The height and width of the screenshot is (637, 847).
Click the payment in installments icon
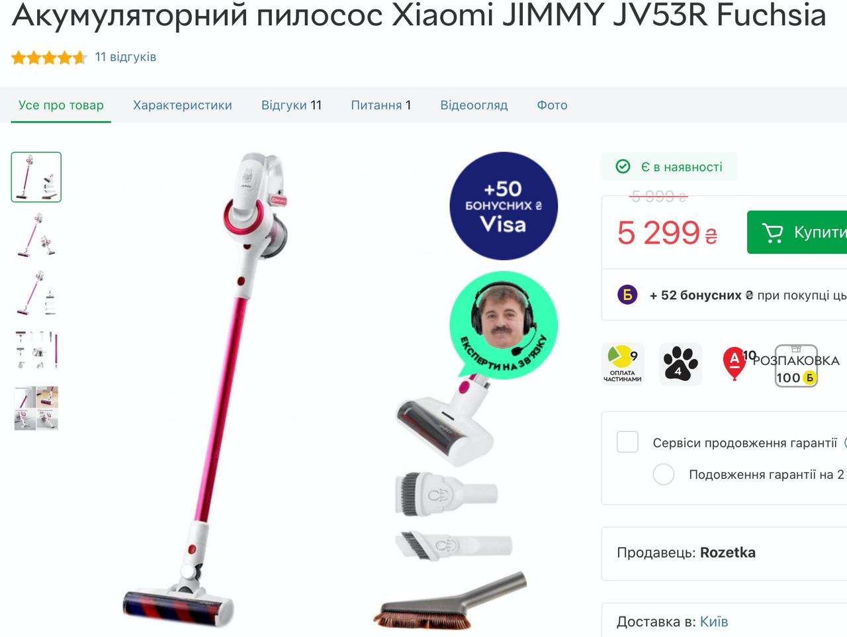point(623,364)
